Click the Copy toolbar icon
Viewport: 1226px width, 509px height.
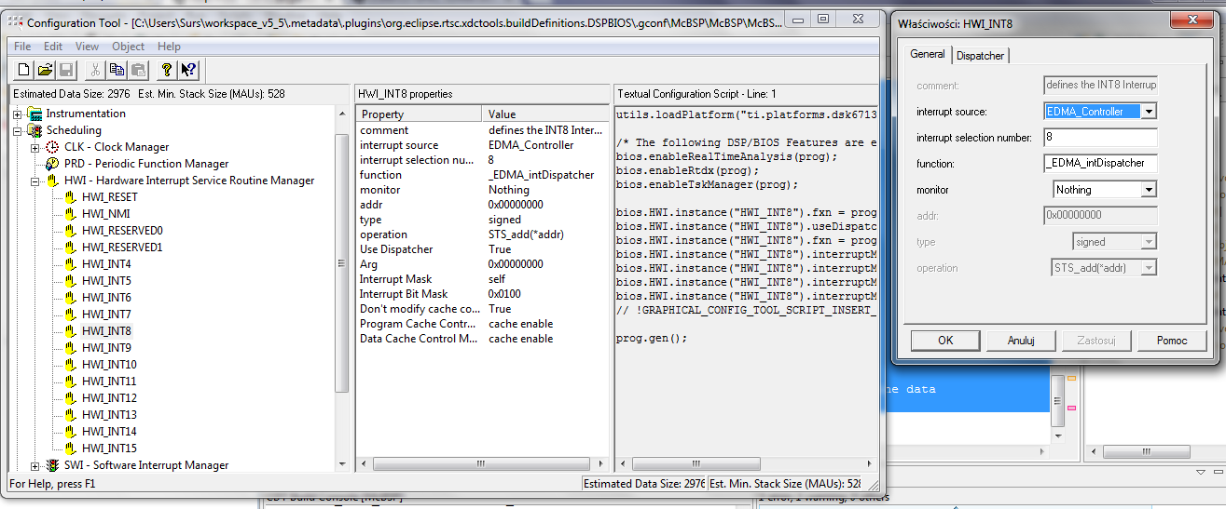[x=117, y=70]
